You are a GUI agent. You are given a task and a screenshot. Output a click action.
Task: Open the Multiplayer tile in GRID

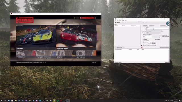pyautogui.click(x=76, y=37)
